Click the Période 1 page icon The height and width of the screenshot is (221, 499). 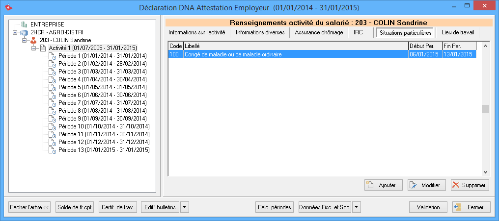point(52,56)
